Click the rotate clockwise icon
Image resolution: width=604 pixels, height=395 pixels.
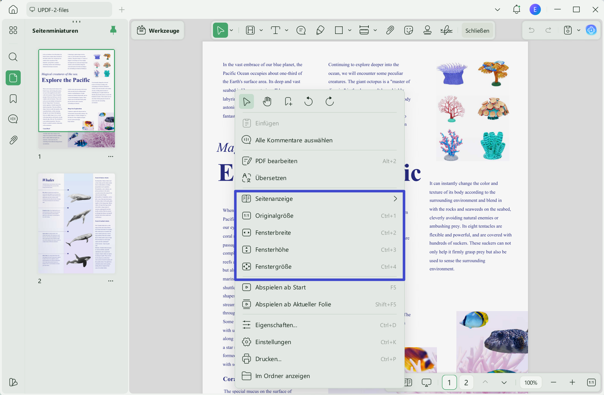pos(329,101)
